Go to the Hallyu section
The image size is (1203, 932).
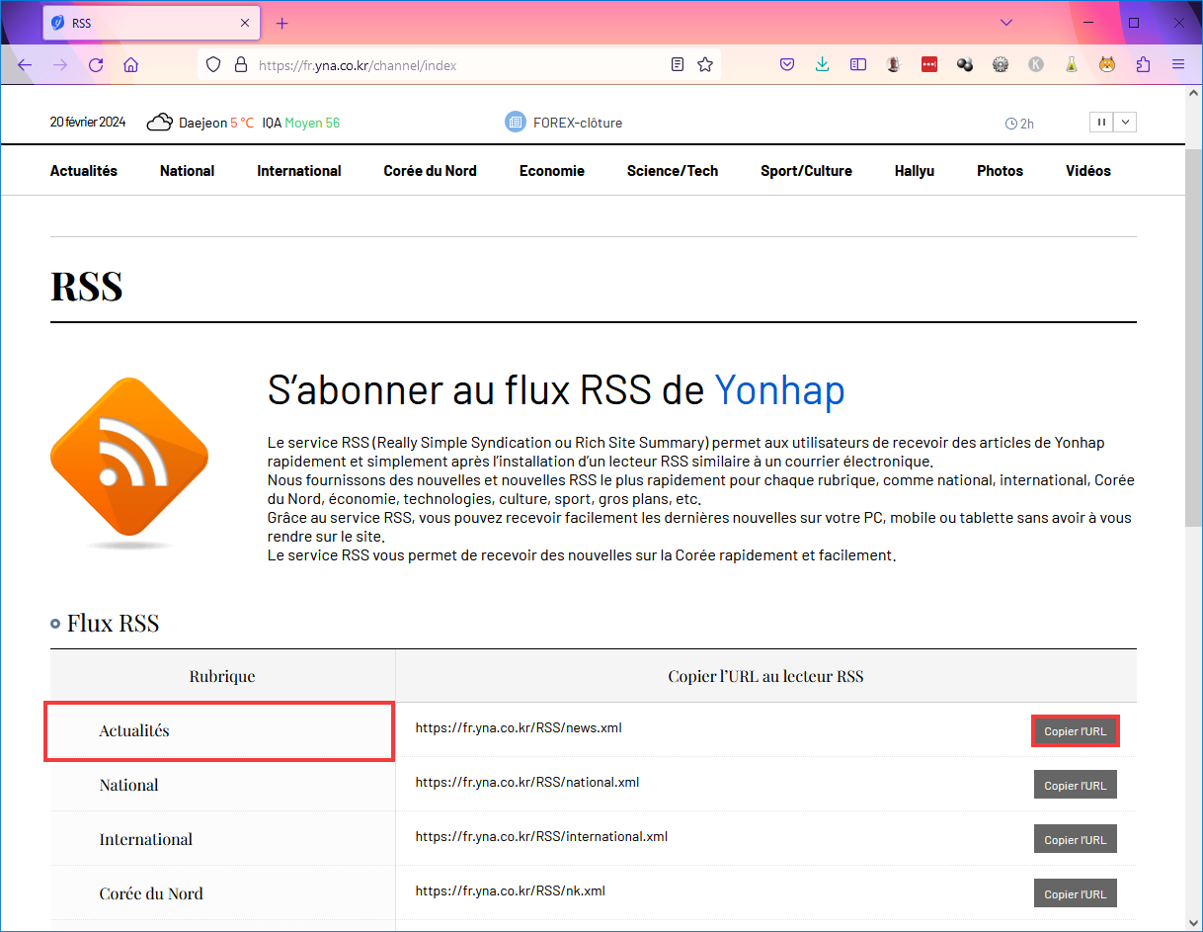pyautogui.click(x=915, y=171)
